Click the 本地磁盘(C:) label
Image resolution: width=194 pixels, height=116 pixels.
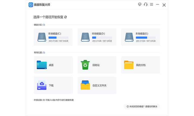(54, 34)
